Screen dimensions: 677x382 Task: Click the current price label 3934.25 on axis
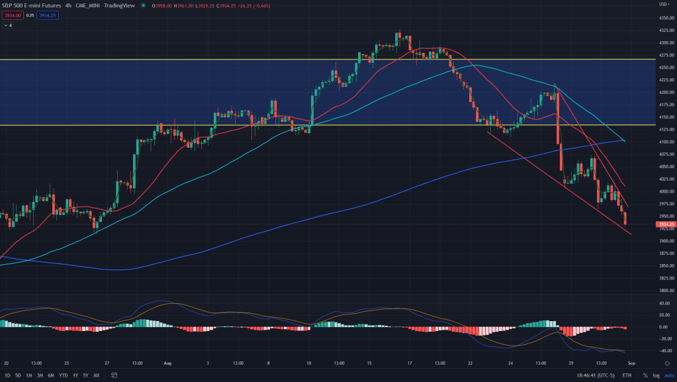(666, 224)
